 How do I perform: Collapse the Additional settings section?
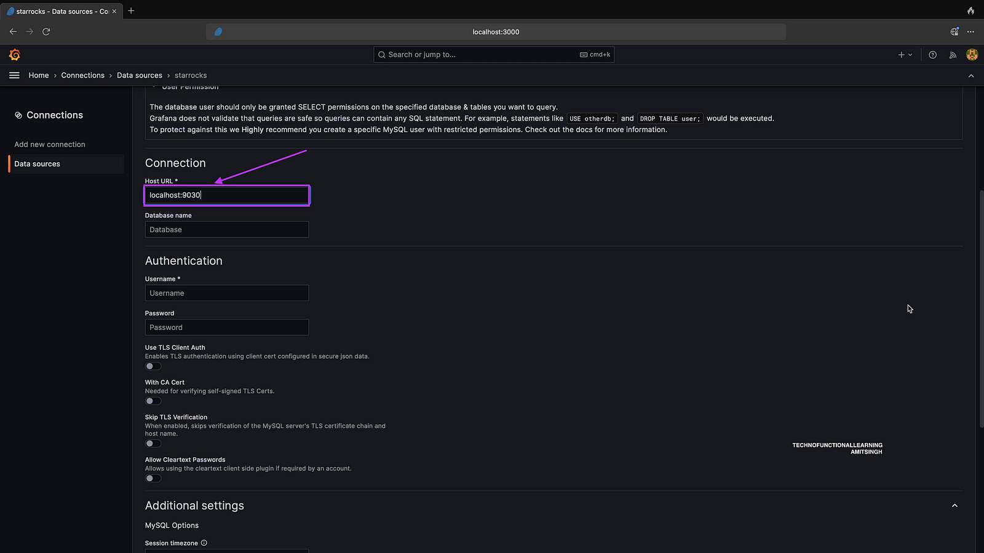(954, 506)
